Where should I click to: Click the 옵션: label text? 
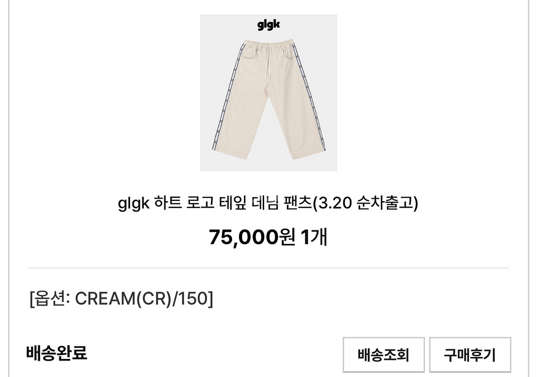coord(53,298)
